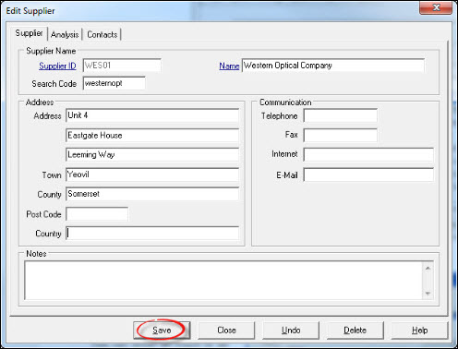Focus the empty Post Code field

point(97,214)
